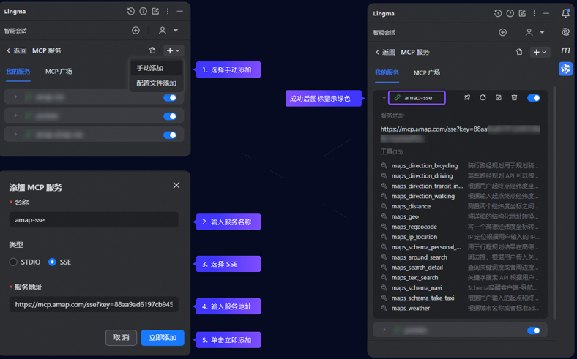
Task: Open the plus add dropdown in right panel
Action: click(x=540, y=52)
